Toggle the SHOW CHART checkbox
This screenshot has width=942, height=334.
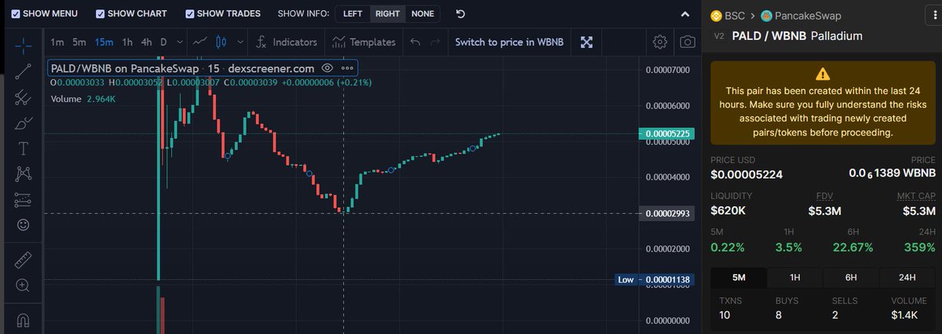pos(100,14)
